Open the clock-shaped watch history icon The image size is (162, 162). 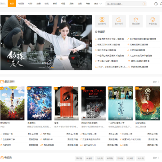pos(156,4)
